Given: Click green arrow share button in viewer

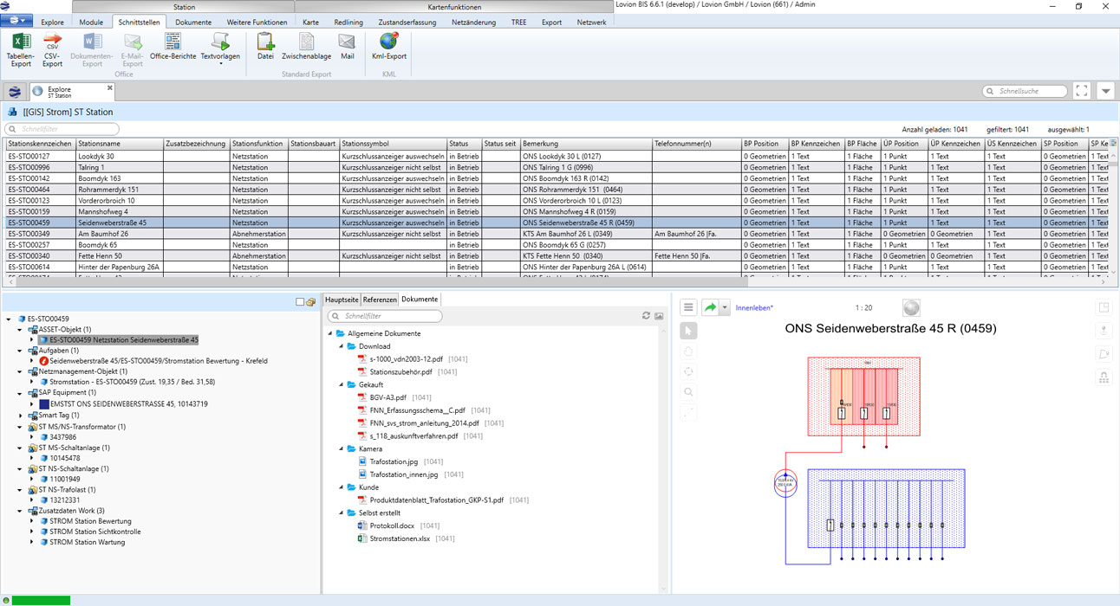Looking at the screenshot, I should [711, 307].
